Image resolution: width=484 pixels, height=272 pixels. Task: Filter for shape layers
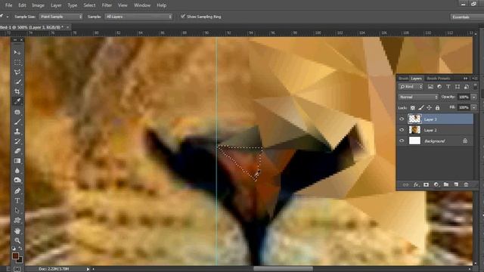tap(457, 87)
